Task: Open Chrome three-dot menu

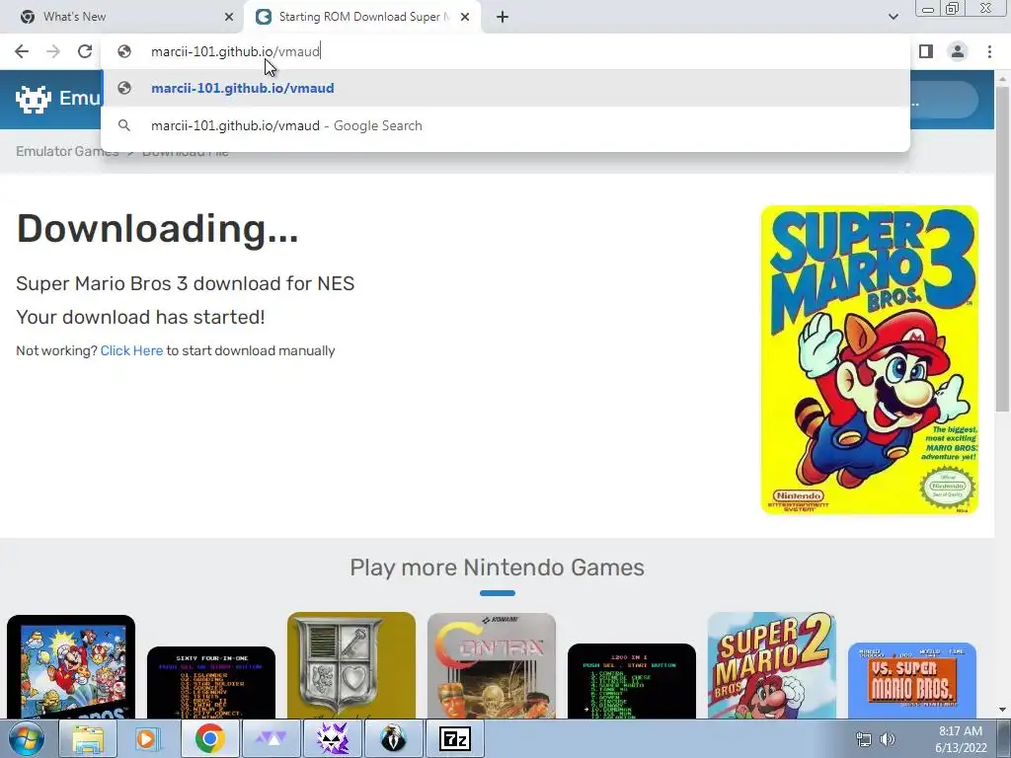Action: point(989,51)
